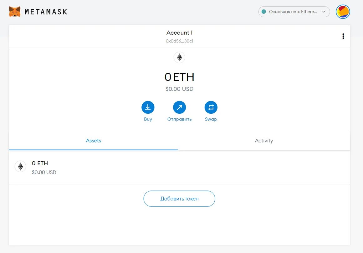Switch to the Assets tab
The image size is (363, 253).
click(93, 141)
